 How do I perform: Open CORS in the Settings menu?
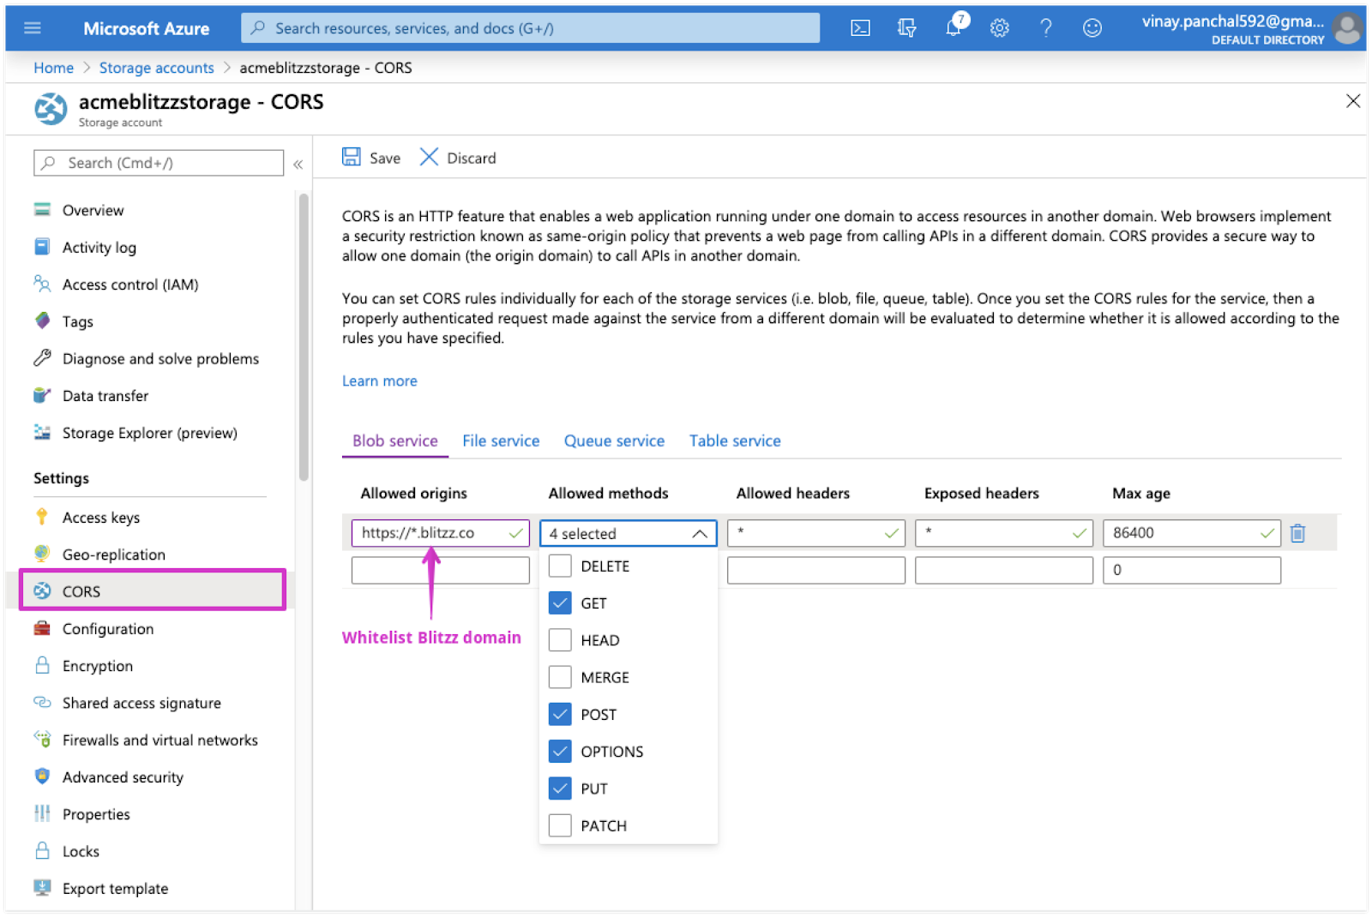click(153, 590)
